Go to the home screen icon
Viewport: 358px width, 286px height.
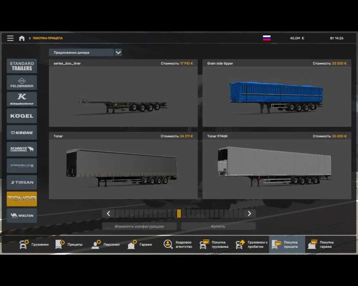pos(22,38)
